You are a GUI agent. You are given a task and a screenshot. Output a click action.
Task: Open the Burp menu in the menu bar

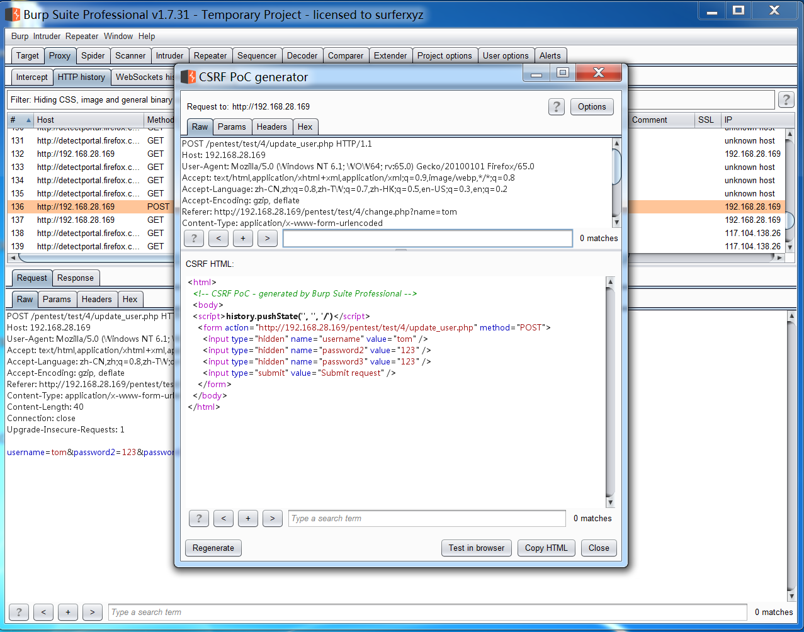(x=20, y=36)
